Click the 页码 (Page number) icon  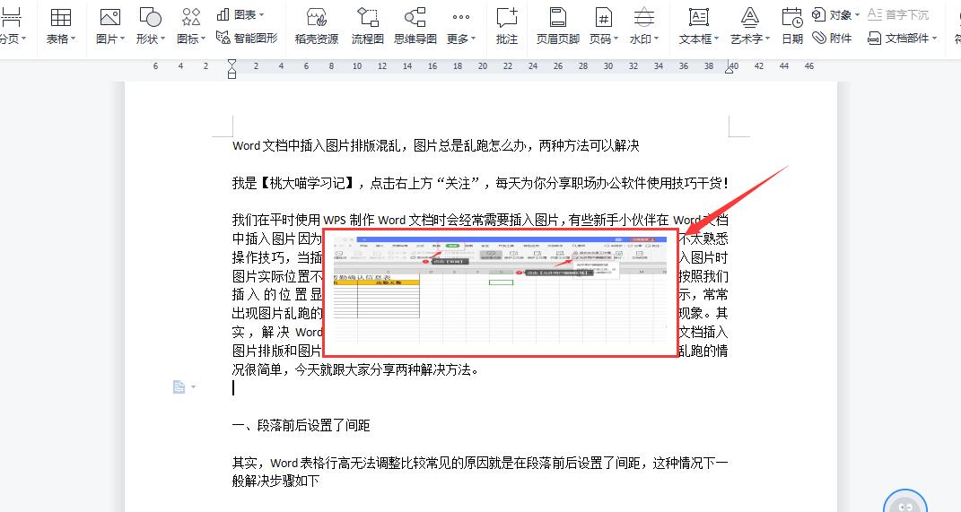point(604,17)
